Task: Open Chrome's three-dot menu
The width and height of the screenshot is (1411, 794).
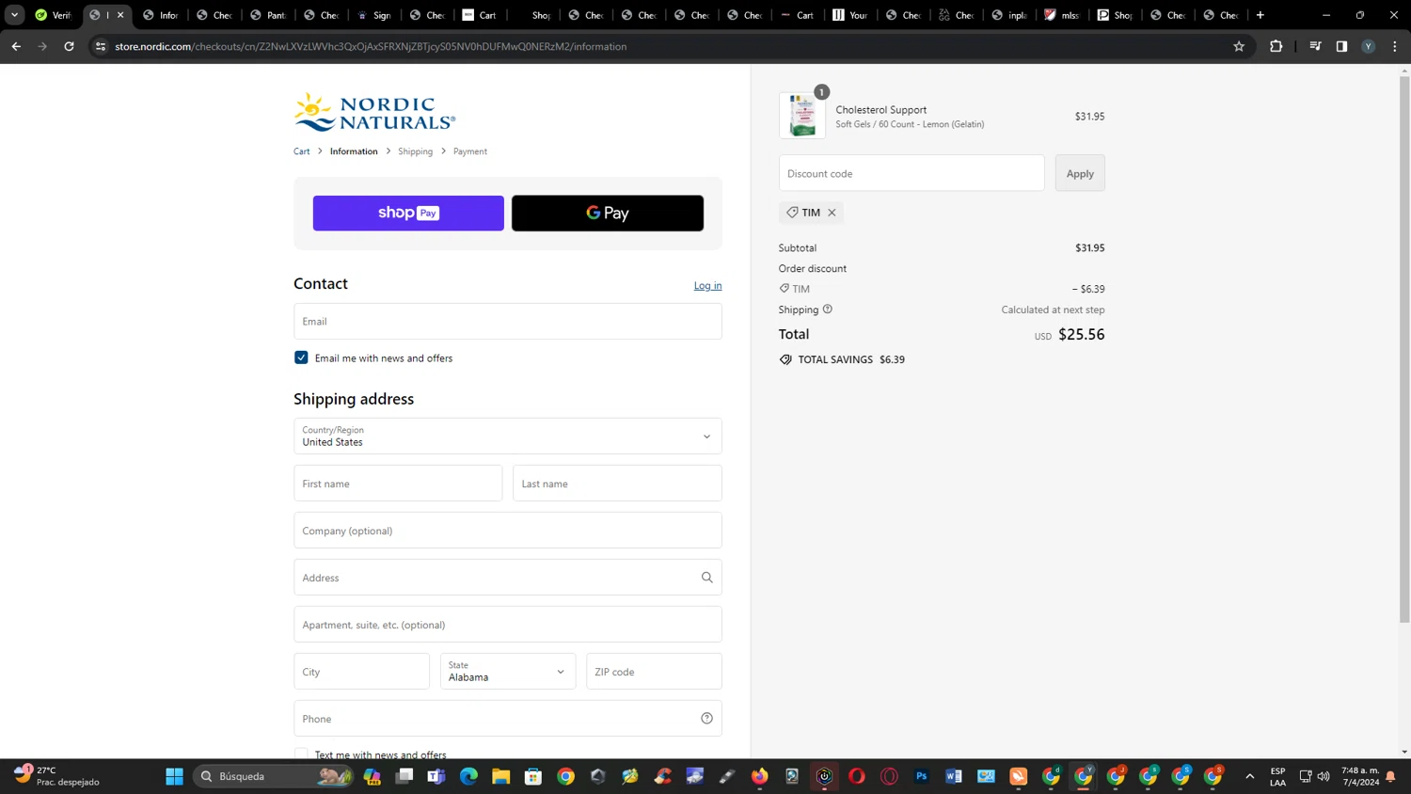Action: pos(1394,46)
